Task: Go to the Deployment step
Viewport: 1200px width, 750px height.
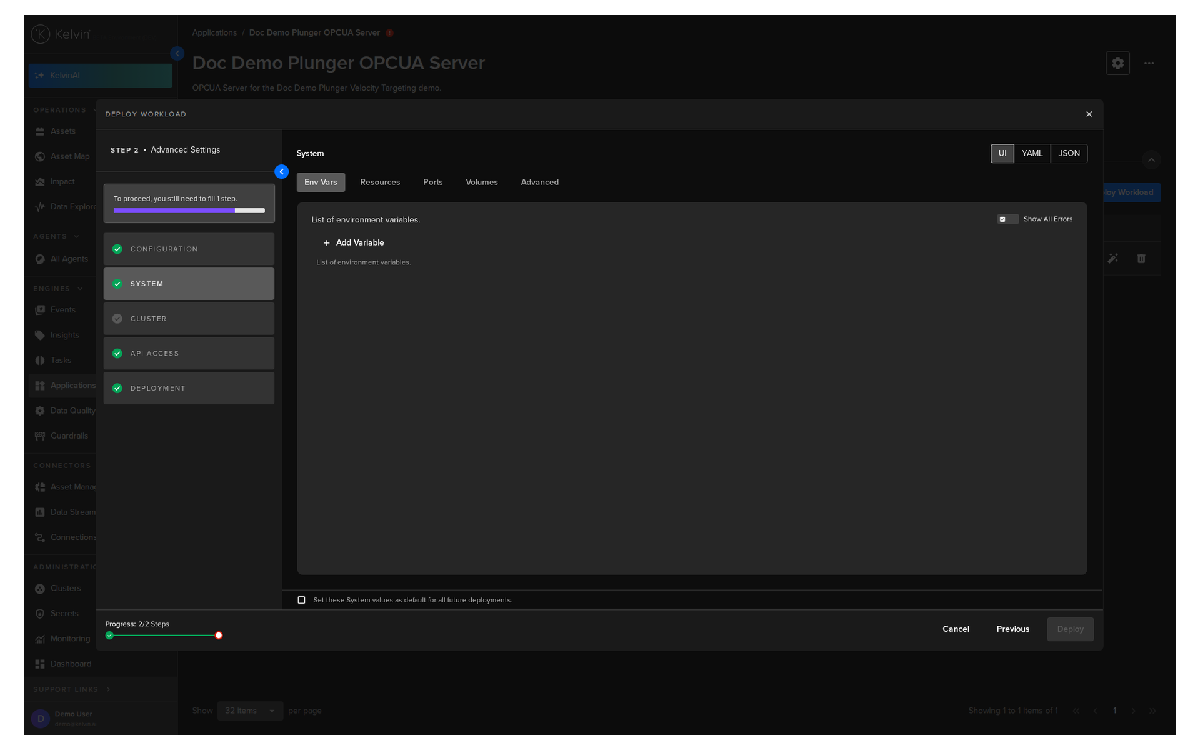Action: click(189, 389)
